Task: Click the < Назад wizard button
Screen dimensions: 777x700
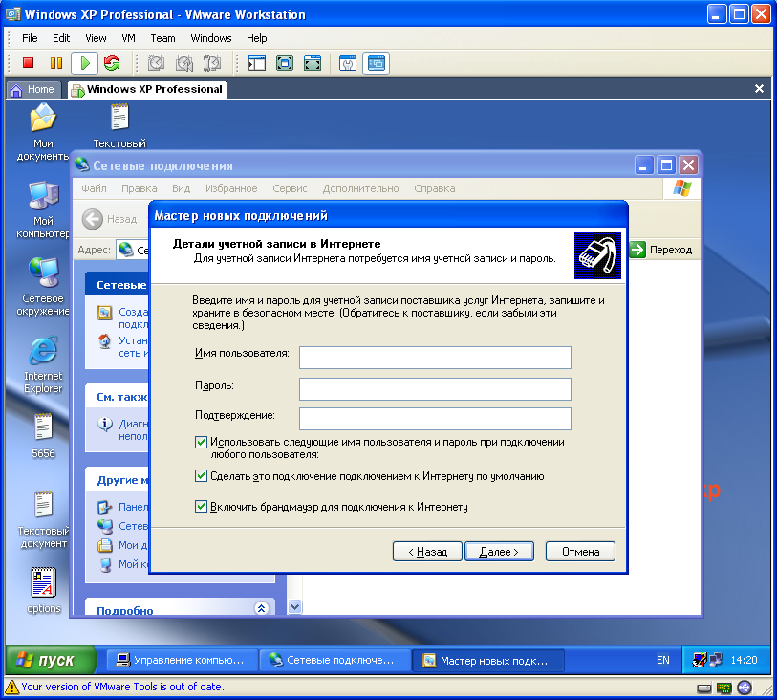Action: coord(427,551)
